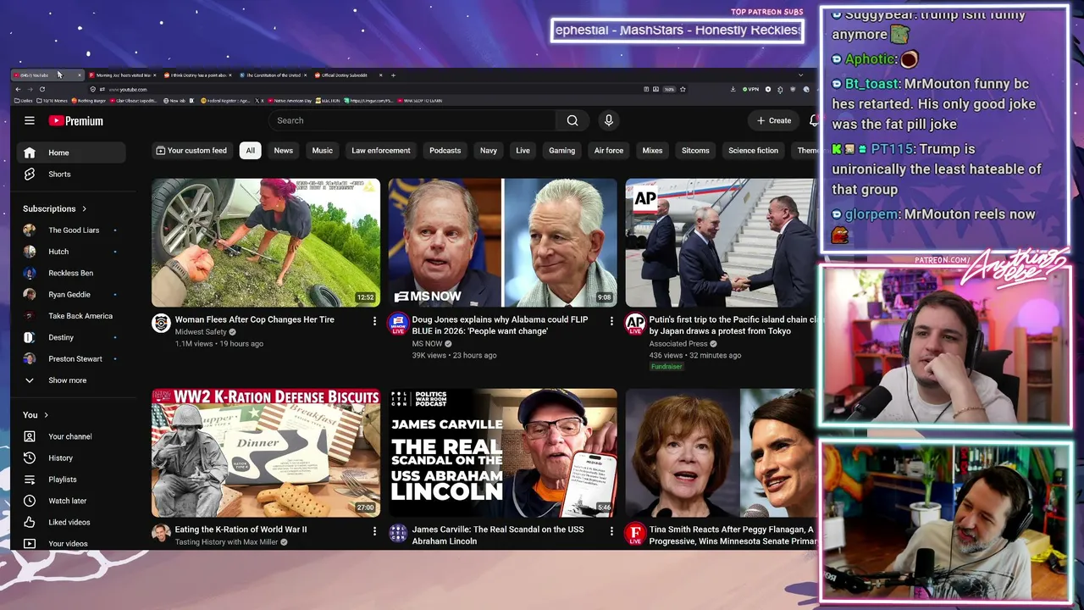Open Reckless Ben subscription
This screenshot has height=610, width=1084.
point(71,273)
